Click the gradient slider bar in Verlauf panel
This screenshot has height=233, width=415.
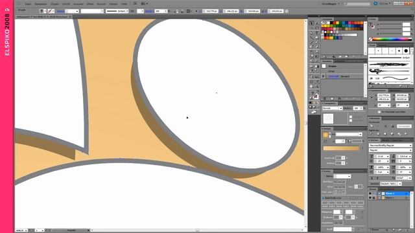(x=341, y=148)
